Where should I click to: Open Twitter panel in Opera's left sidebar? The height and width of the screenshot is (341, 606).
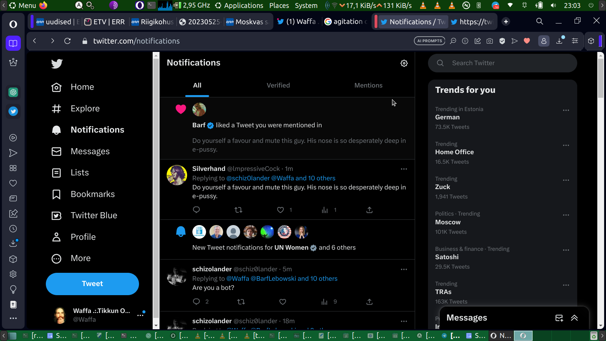click(13, 111)
